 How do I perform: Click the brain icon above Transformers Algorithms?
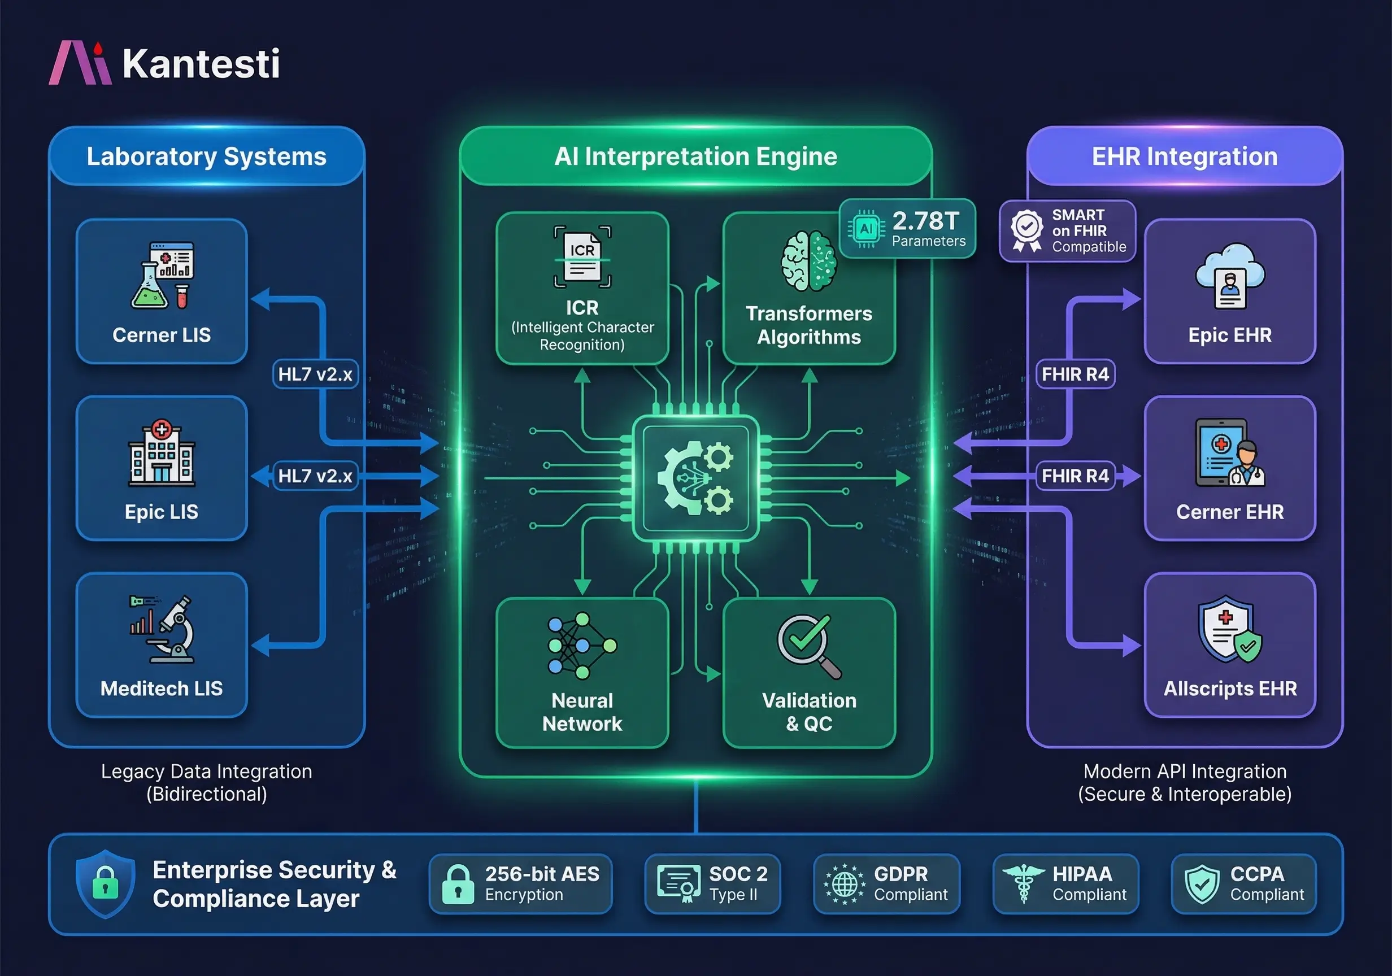pyautogui.click(x=809, y=261)
